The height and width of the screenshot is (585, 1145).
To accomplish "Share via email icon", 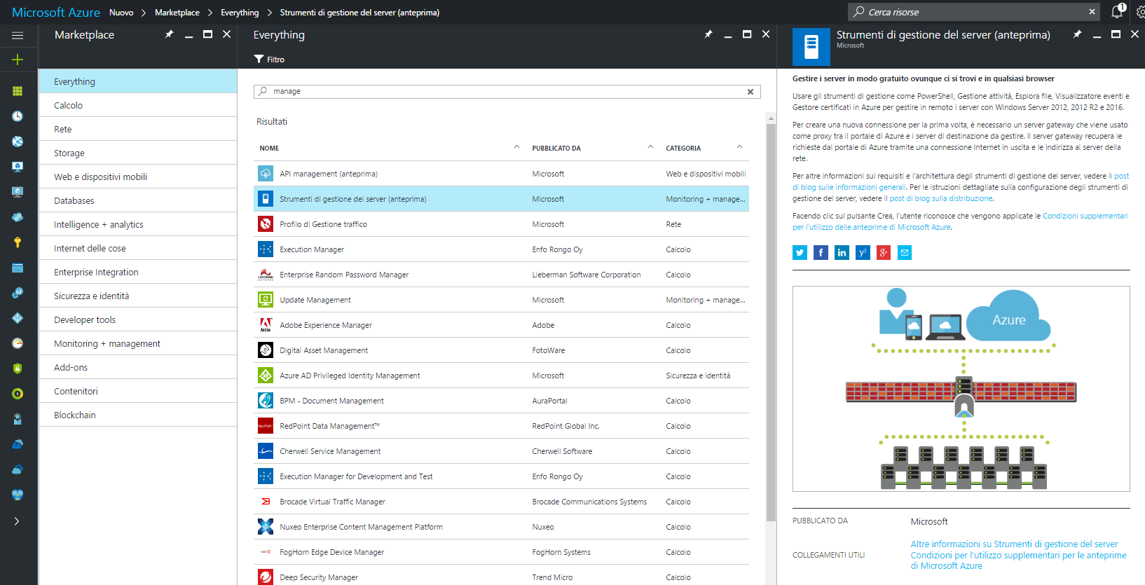I will click(x=905, y=252).
